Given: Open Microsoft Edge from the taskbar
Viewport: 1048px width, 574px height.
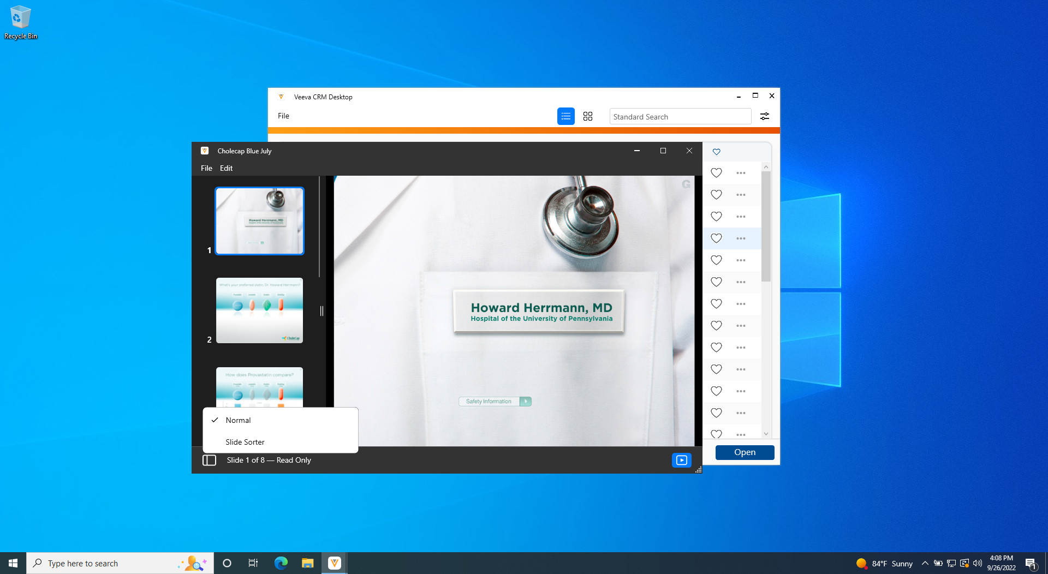Looking at the screenshot, I should point(281,563).
